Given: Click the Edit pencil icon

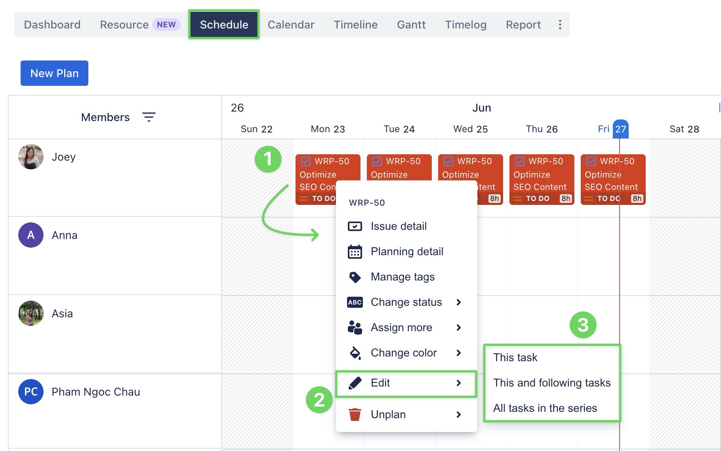Looking at the screenshot, I should pyautogui.click(x=355, y=383).
